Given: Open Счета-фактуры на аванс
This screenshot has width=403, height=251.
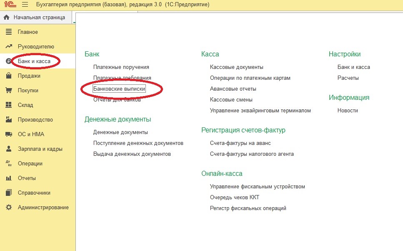Looking at the screenshot, I should (x=240, y=143).
